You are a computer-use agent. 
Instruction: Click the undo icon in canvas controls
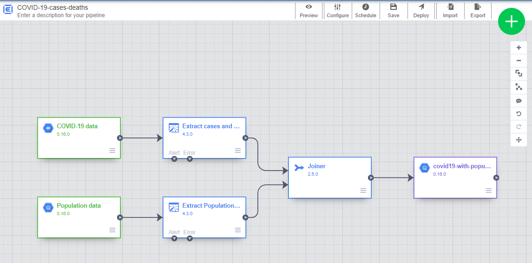tap(519, 114)
